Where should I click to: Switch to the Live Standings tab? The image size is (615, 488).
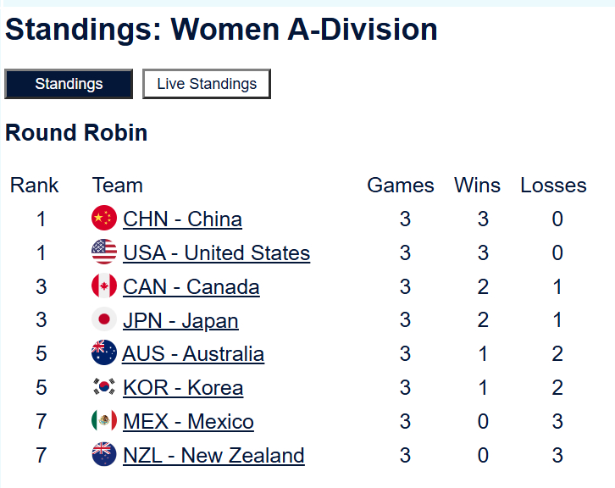207,84
